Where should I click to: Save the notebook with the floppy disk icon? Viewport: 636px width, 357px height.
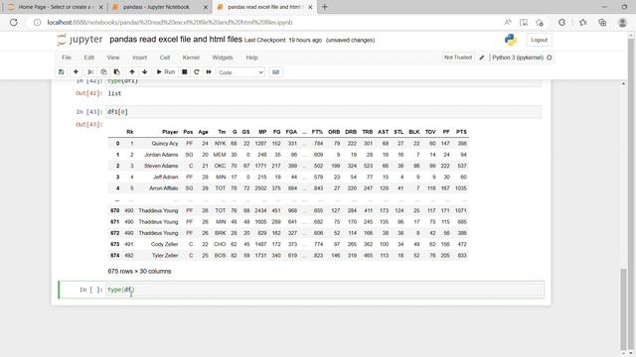click(62, 72)
